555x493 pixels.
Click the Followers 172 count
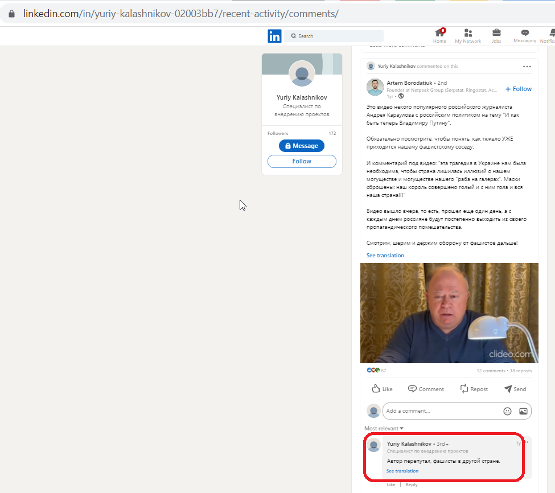click(302, 133)
